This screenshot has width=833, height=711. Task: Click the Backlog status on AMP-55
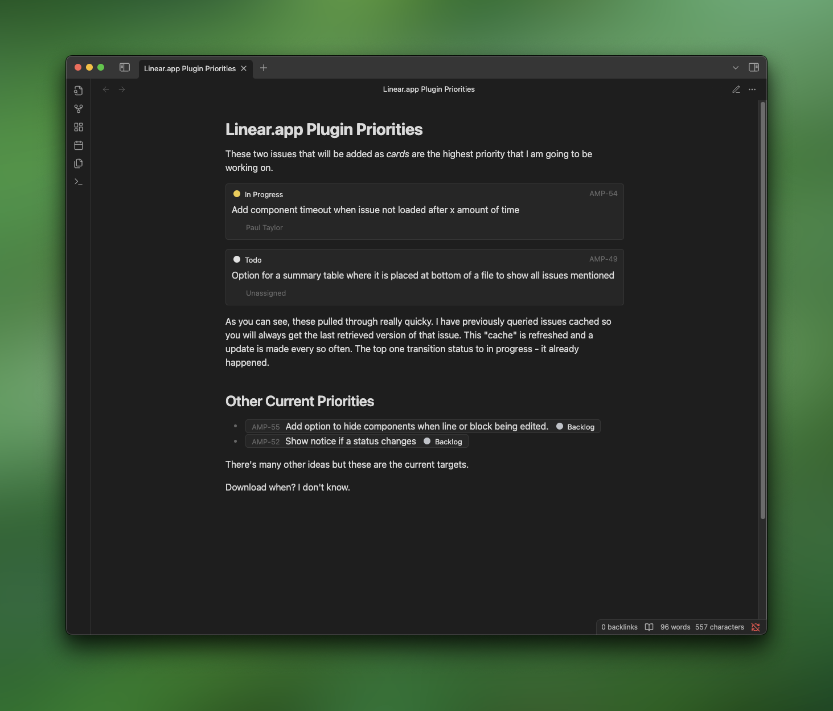(x=575, y=427)
